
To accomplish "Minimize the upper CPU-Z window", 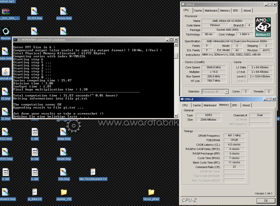I will 266,5.
